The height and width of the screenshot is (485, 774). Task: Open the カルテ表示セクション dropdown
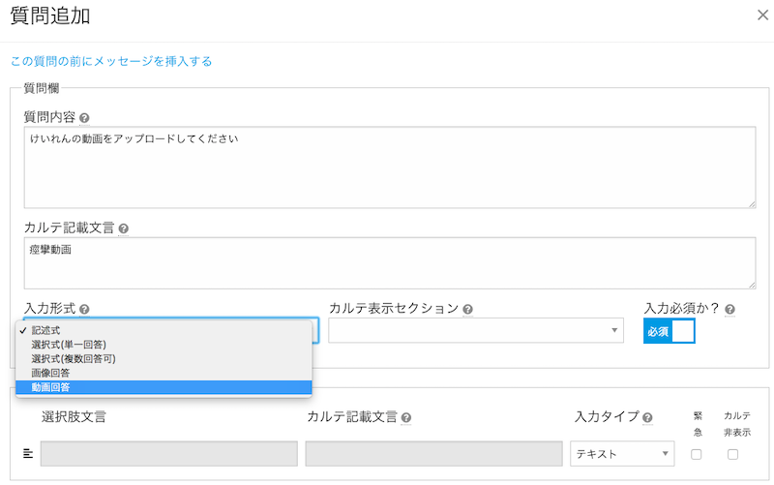click(476, 331)
